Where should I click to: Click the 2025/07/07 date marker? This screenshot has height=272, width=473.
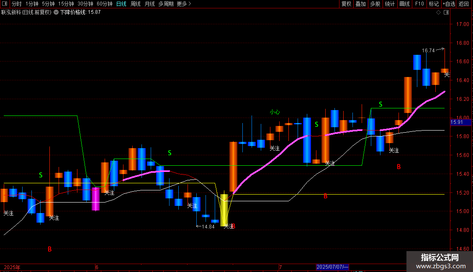(332, 267)
